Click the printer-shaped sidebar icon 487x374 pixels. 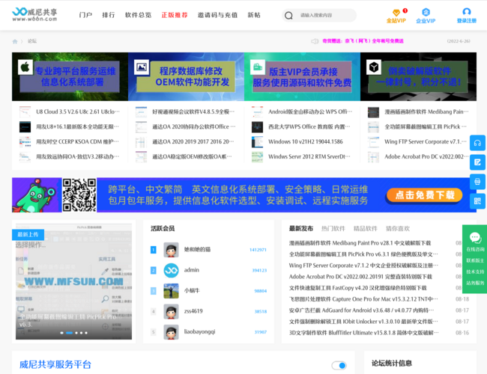coord(477,182)
